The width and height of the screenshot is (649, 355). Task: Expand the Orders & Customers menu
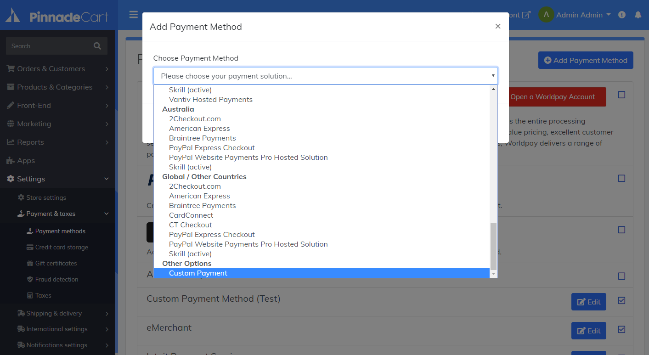tap(57, 68)
